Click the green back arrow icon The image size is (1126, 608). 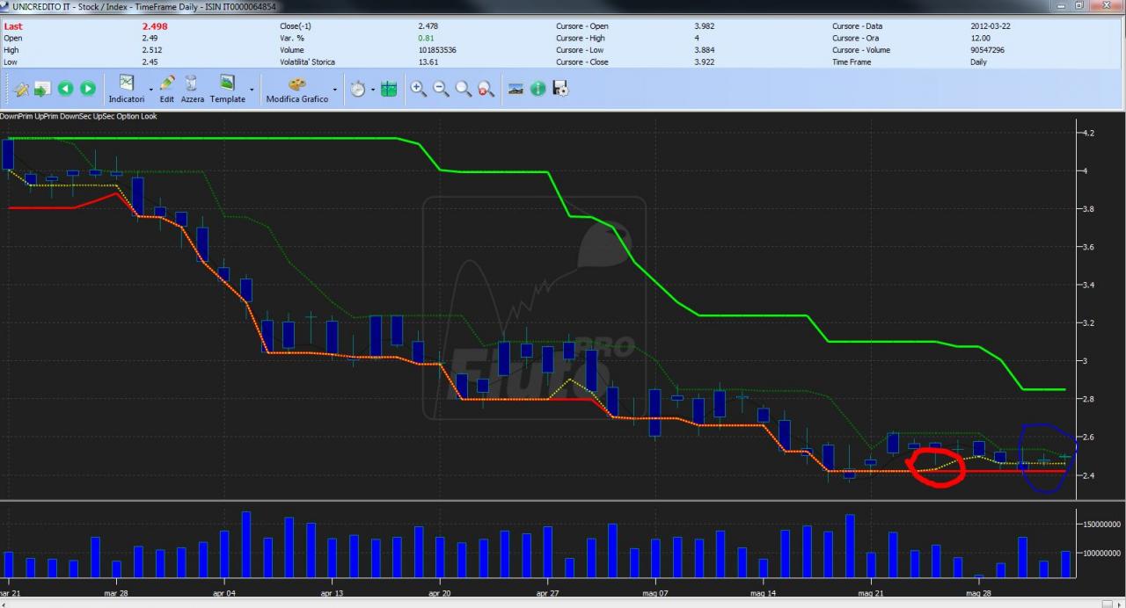65,88
